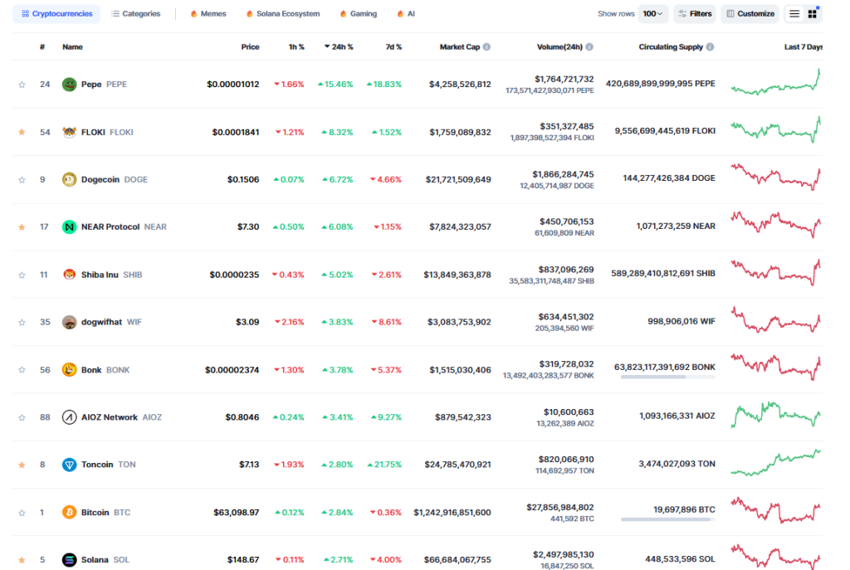Click the Bonk logo icon
Viewport: 850px width, 570px height.
tap(70, 370)
